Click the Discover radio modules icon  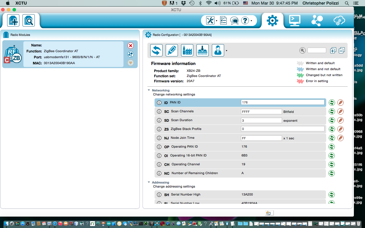(x=29, y=21)
